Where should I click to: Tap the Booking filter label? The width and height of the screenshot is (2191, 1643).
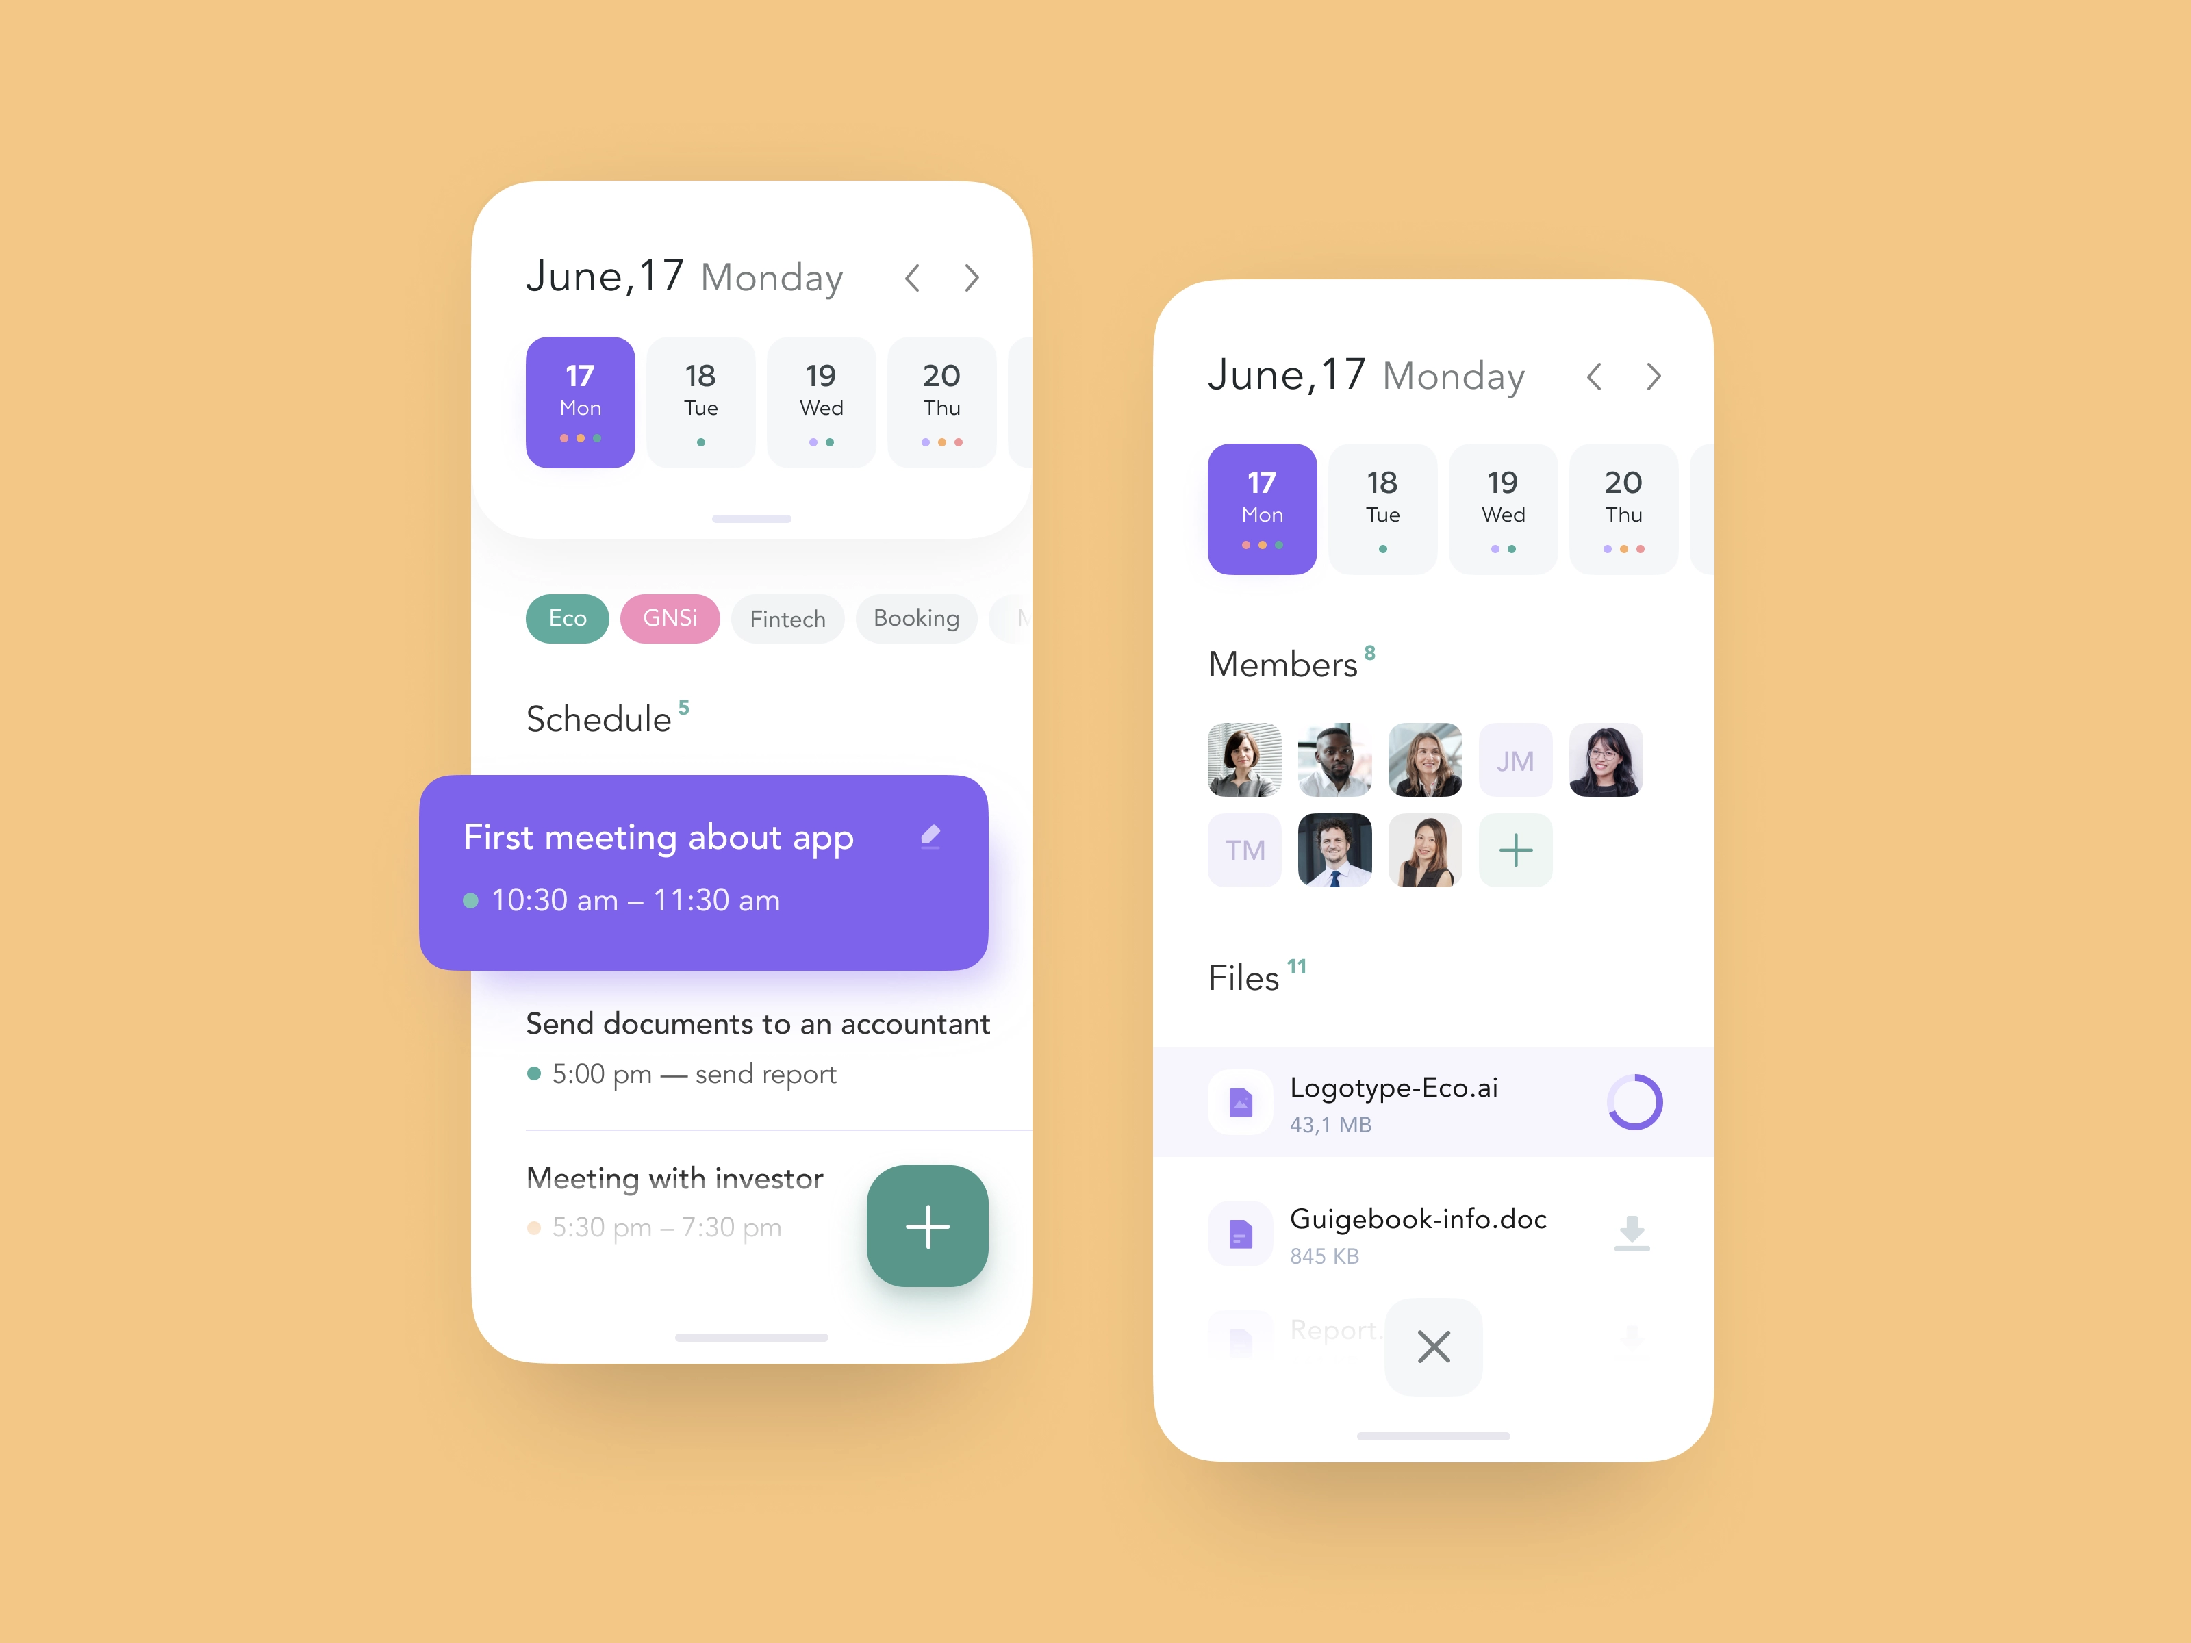tap(914, 618)
